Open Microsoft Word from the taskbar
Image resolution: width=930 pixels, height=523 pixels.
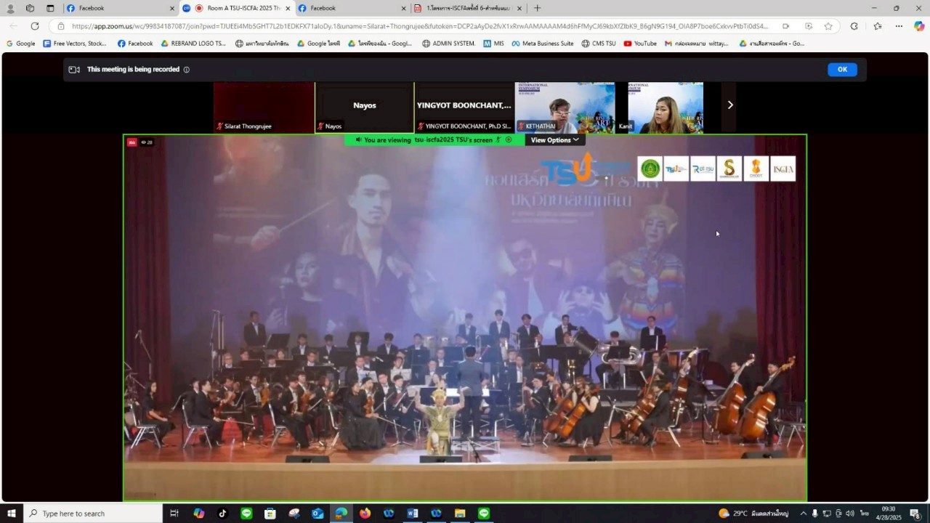[412, 514]
